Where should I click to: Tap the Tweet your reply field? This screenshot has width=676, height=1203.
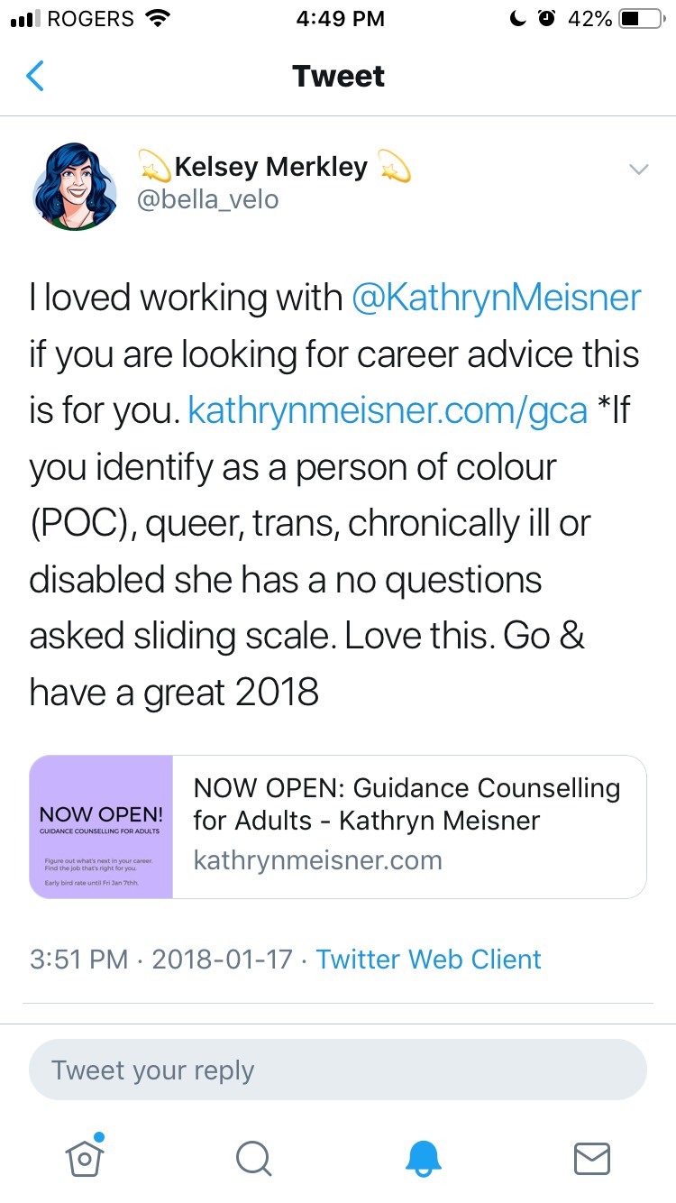tap(338, 1070)
